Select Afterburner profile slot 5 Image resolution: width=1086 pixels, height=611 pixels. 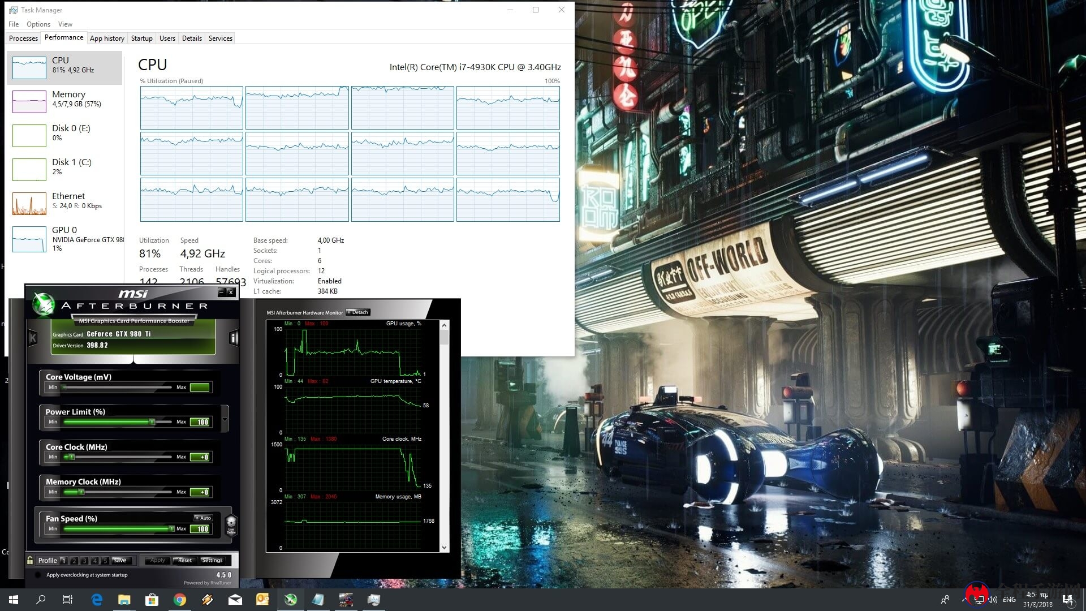pyautogui.click(x=105, y=561)
